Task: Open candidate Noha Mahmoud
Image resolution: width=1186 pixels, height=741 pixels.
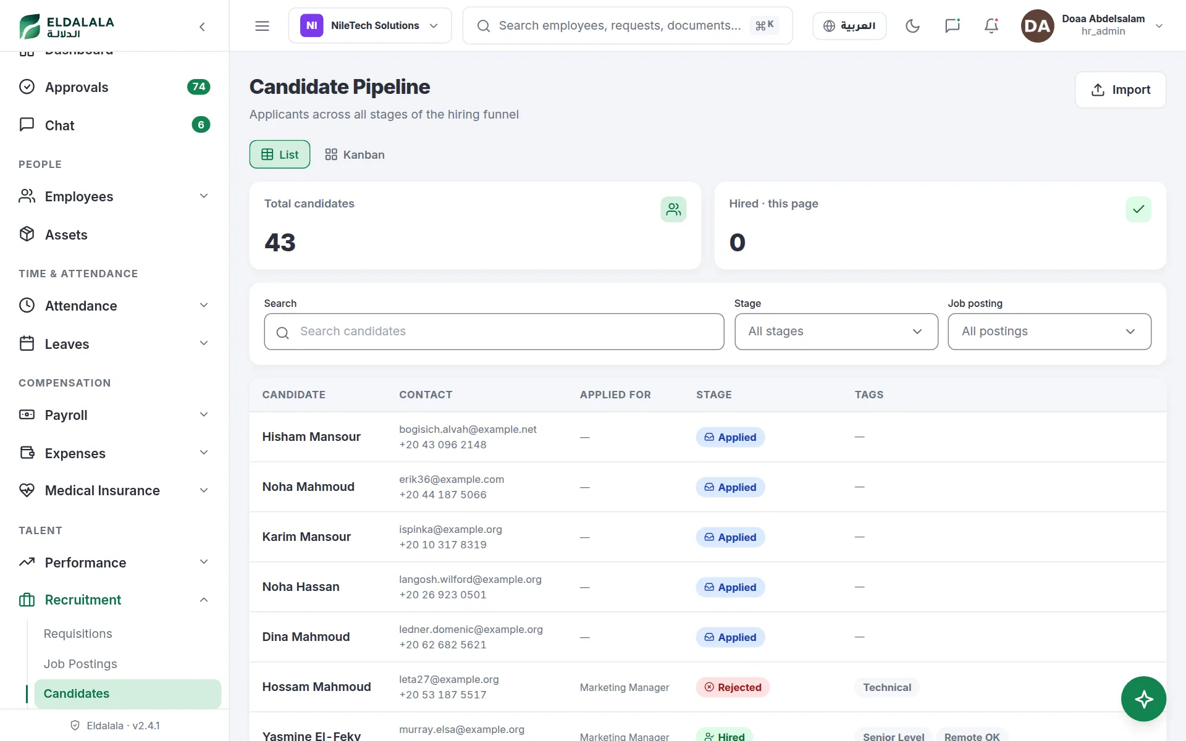Action: click(x=308, y=487)
